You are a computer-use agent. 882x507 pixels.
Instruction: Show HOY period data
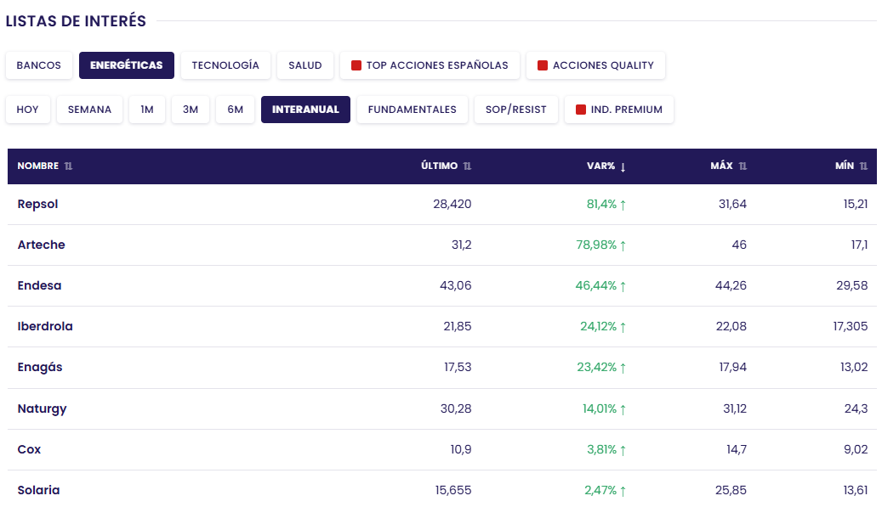click(27, 110)
